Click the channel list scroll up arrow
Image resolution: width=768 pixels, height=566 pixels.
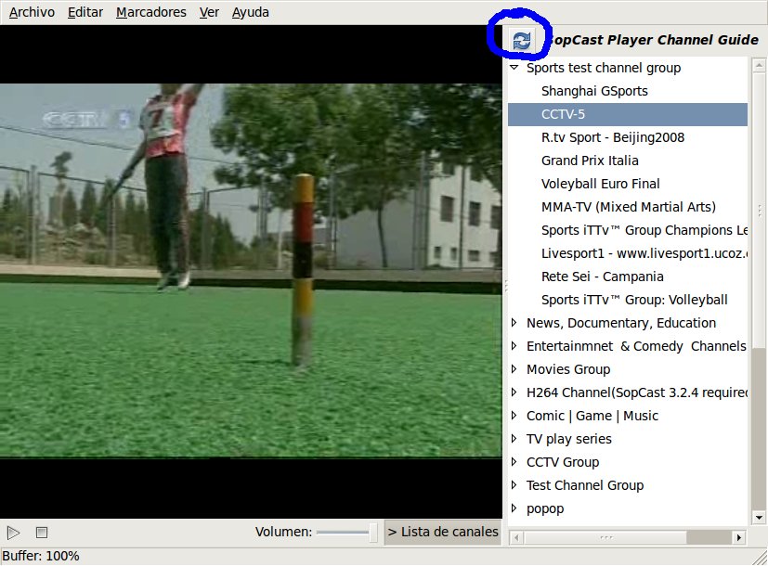(x=759, y=65)
